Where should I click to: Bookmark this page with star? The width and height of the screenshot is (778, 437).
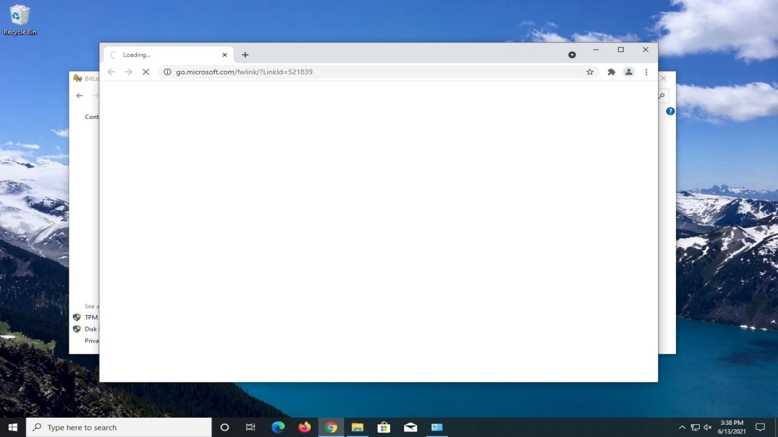click(590, 72)
